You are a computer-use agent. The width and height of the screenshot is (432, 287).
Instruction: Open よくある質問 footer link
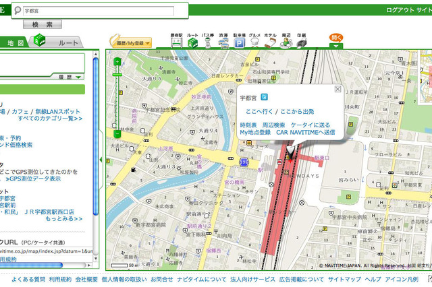pos(28,280)
